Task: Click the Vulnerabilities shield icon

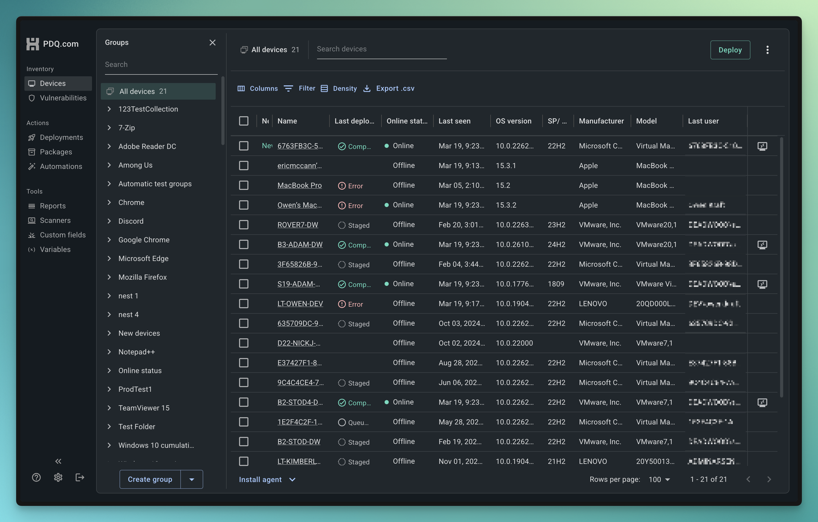Action: [32, 98]
